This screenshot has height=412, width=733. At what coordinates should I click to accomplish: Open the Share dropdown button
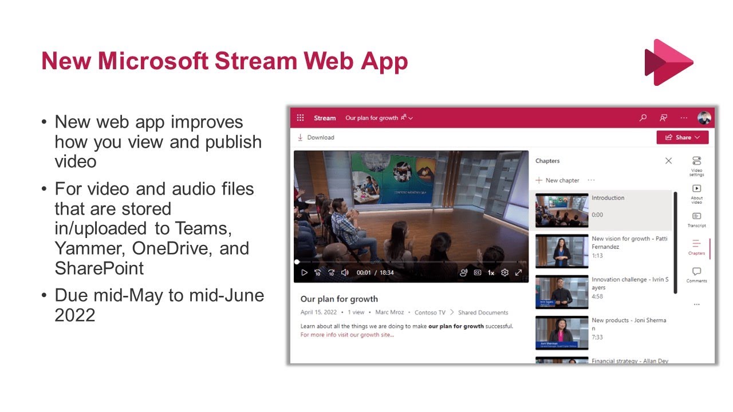[683, 137]
